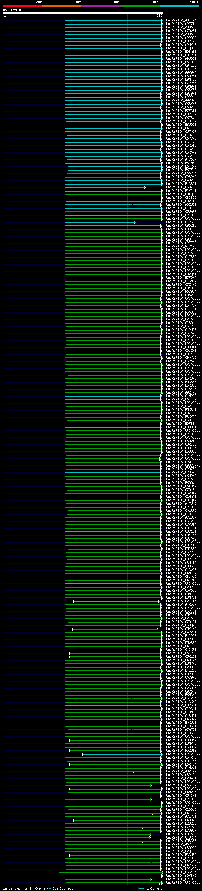Select hit label UniRef100_P50887

pyautogui.click(x=181, y=643)
